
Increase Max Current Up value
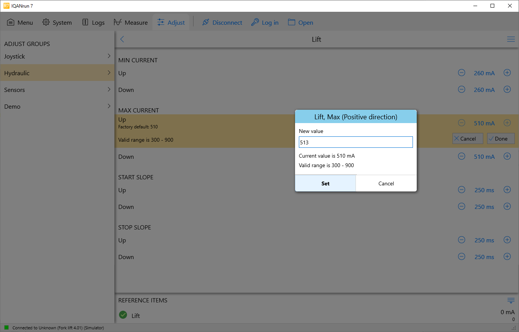(x=507, y=123)
